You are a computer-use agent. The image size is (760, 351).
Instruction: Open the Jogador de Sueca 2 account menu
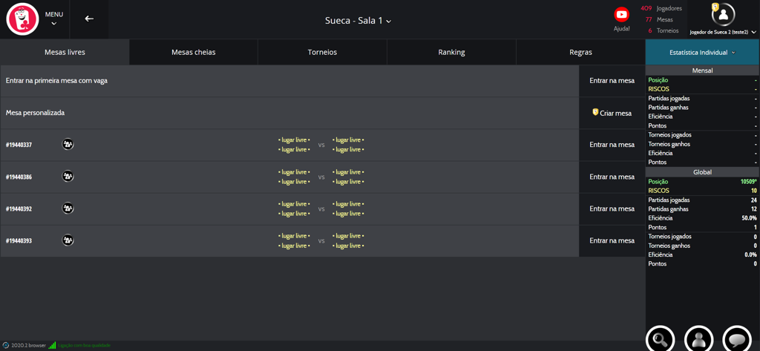(723, 32)
